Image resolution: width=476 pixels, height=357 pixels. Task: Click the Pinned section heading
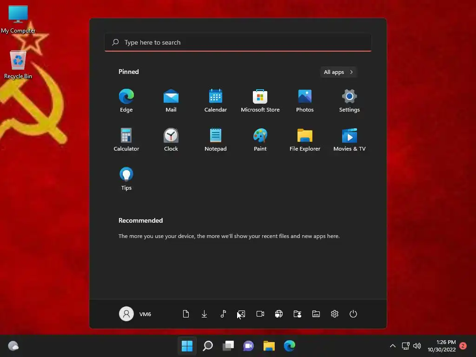point(129,72)
